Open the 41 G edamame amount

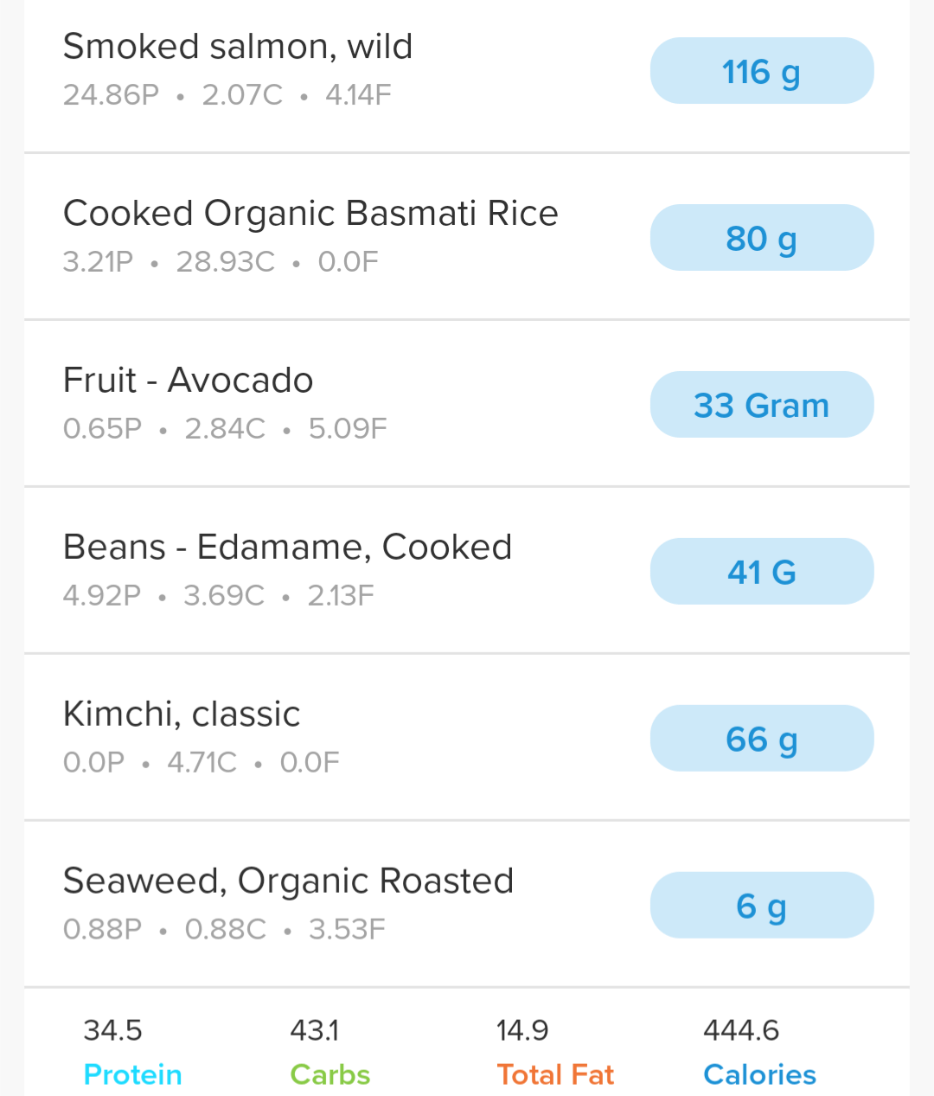(761, 572)
